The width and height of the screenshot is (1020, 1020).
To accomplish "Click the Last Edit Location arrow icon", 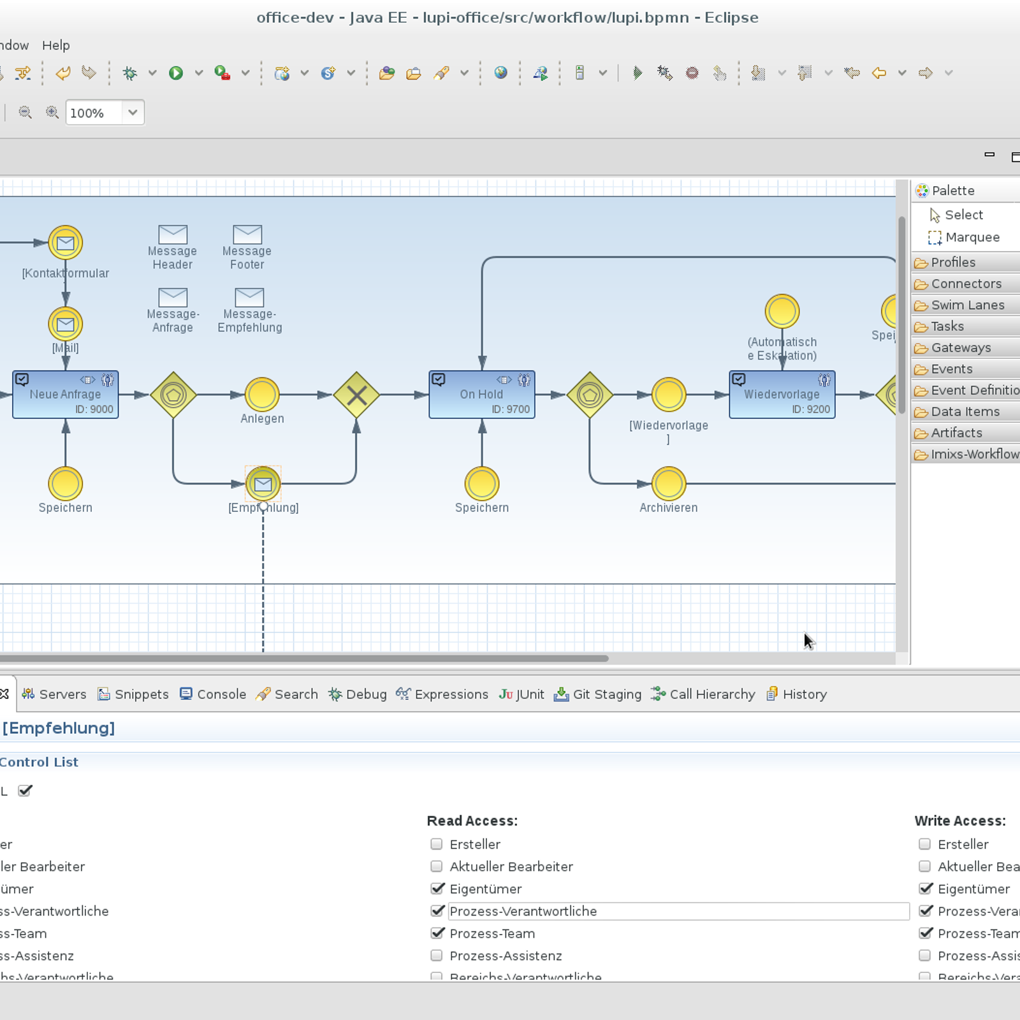I will click(852, 73).
